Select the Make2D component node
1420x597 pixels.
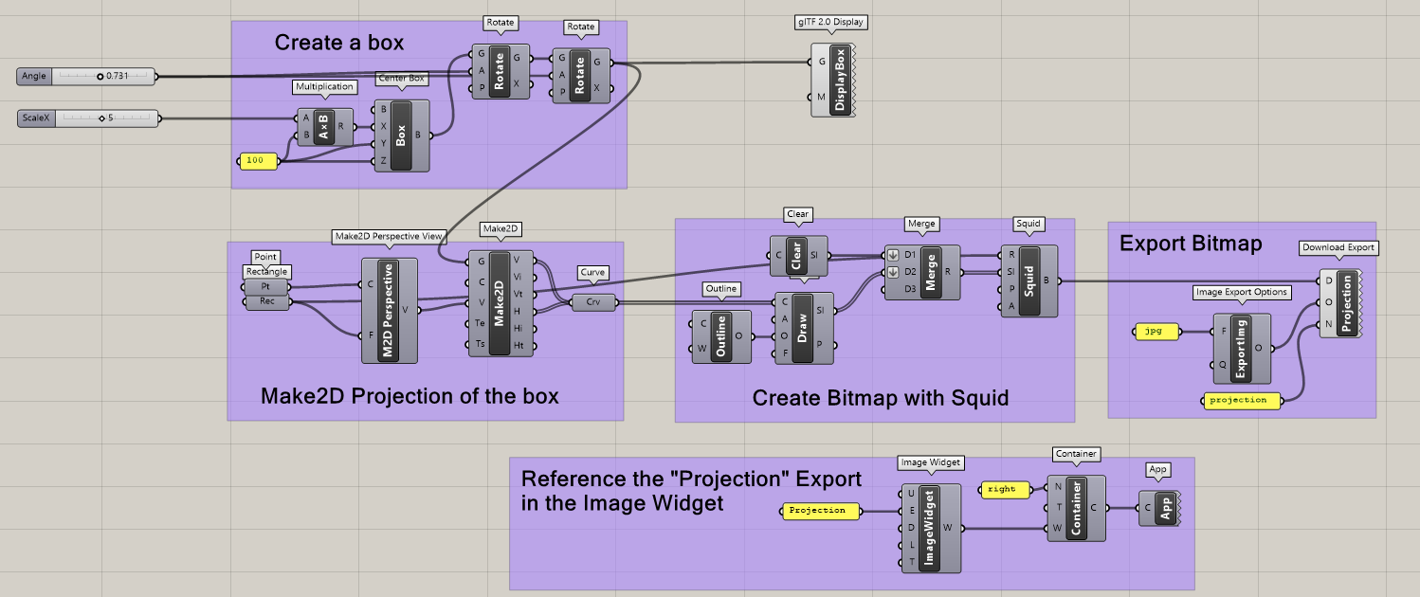pyautogui.click(x=501, y=303)
